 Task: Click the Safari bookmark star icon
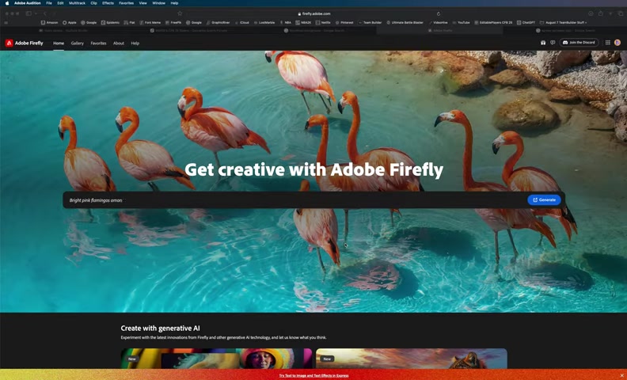point(180,13)
